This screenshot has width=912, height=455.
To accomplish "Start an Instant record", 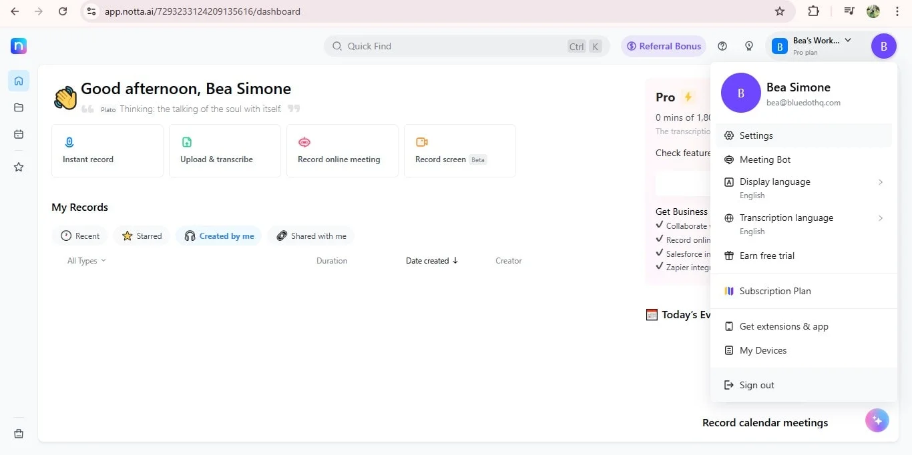I will (107, 151).
